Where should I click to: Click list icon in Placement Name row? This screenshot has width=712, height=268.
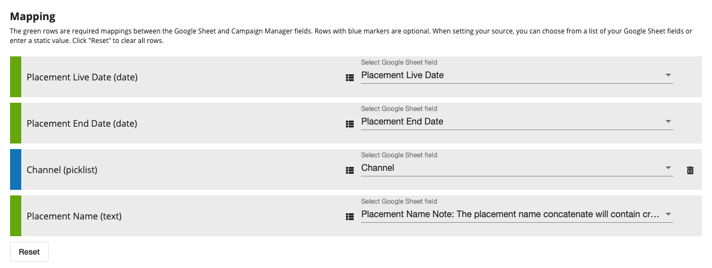(x=350, y=217)
